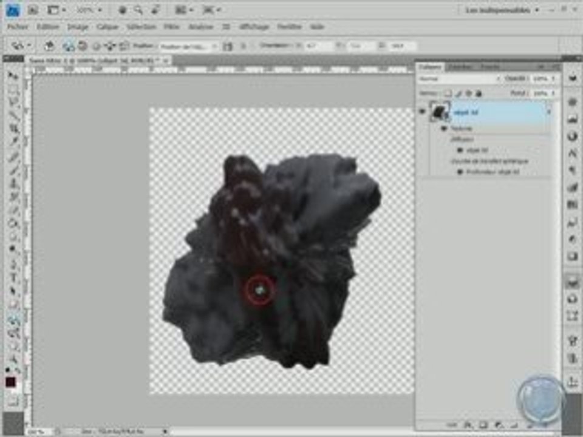Reset default foreground and background colors

click(7, 370)
